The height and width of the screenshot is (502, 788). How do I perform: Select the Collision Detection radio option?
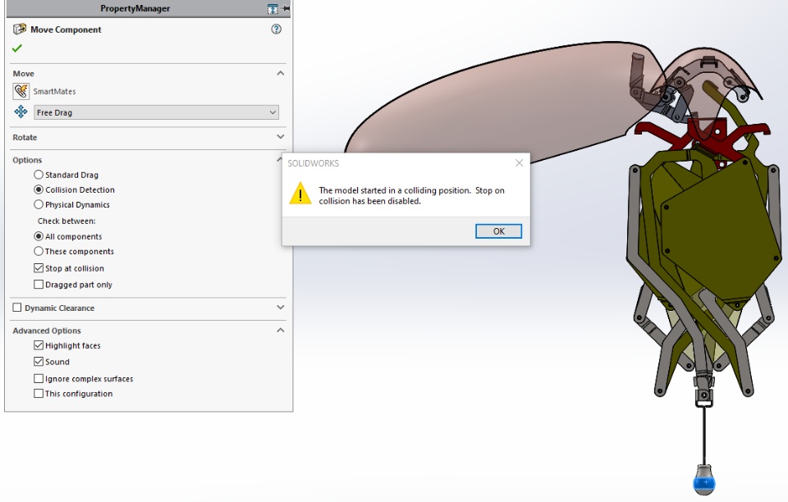[39, 189]
